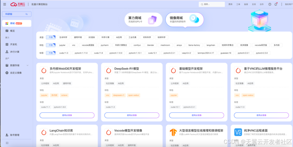
Task: Switch to the 镜像商城 tab
Action: (185, 20)
